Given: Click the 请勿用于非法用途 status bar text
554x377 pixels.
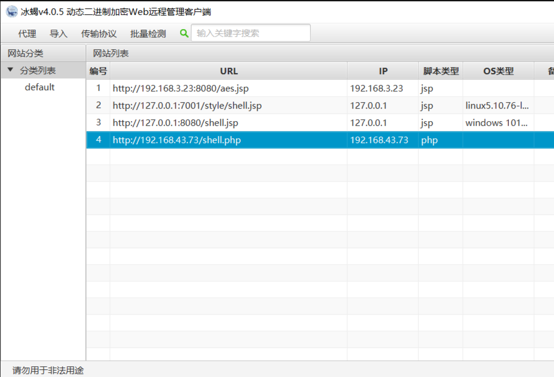Looking at the screenshot, I should pos(48,370).
